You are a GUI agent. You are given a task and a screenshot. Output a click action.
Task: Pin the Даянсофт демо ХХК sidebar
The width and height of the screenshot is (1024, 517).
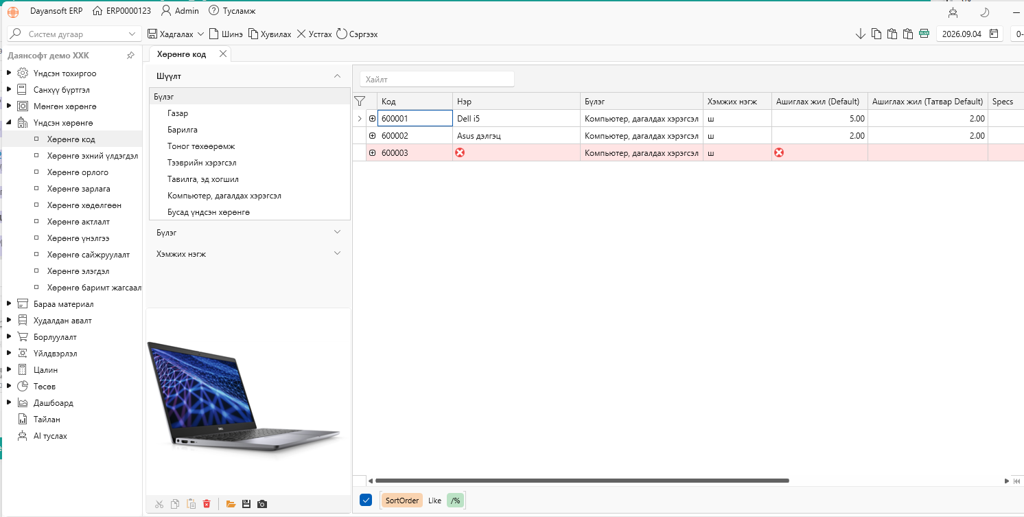130,56
